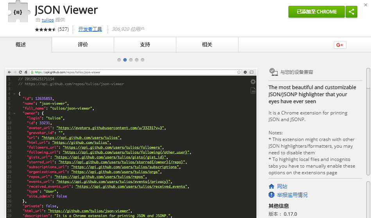Click the repos_url link in JSON
Image resolution: width=371 pixels, height=218 pixels.
(x=100, y=177)
